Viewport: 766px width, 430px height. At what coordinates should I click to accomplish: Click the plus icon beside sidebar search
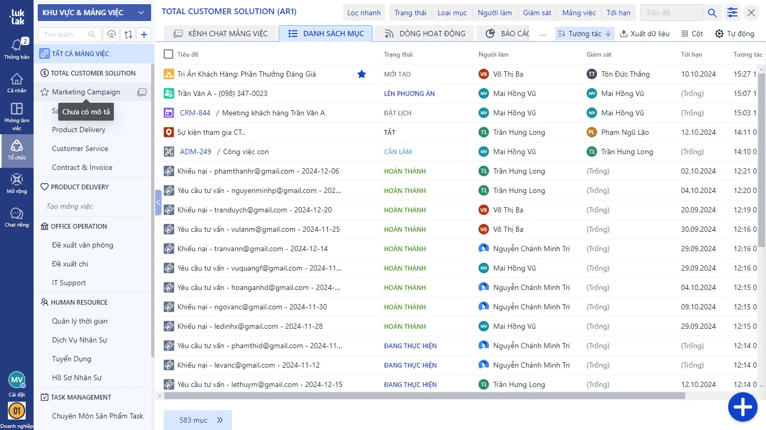[144, 35]
